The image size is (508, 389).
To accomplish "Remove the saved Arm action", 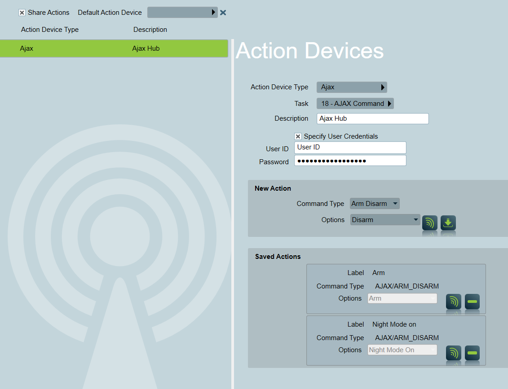I will [472, 302].
